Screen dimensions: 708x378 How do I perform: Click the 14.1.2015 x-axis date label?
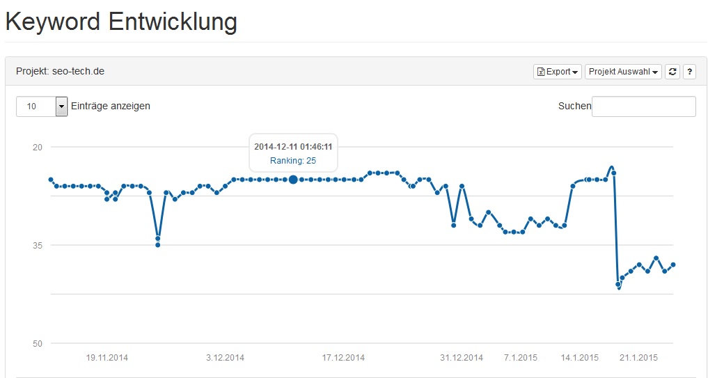(x=580, y=358)
